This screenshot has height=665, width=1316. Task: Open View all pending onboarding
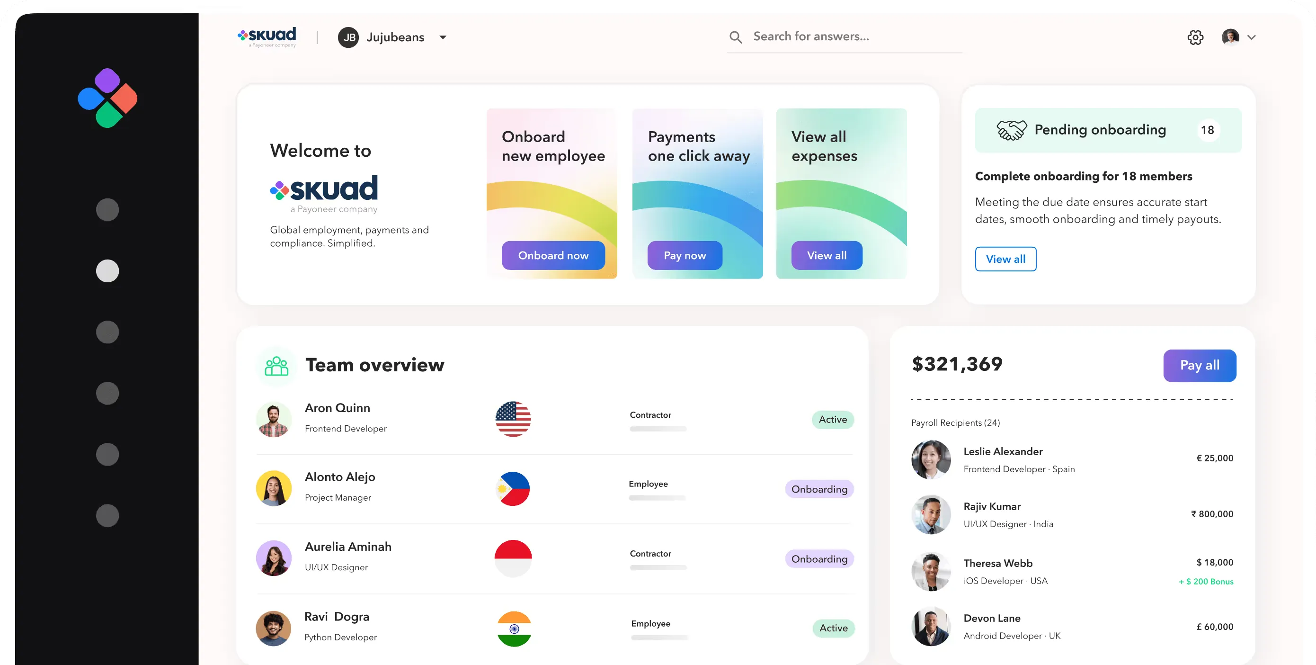coord(1005,259)
